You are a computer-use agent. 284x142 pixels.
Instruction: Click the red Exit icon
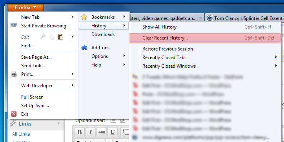(14, 114)
